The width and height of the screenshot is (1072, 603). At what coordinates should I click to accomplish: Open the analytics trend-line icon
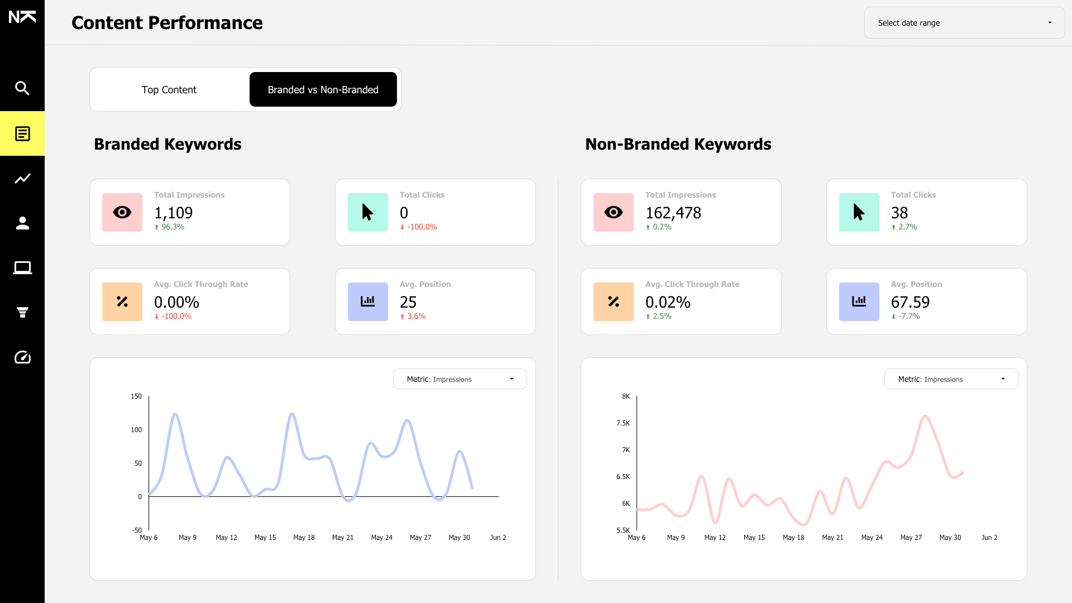click(x=22, y=178)
